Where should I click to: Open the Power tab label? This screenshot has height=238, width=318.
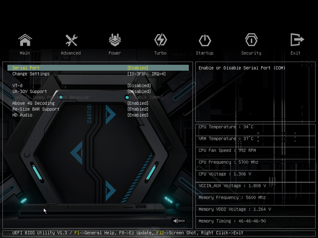tap(115, 53)
